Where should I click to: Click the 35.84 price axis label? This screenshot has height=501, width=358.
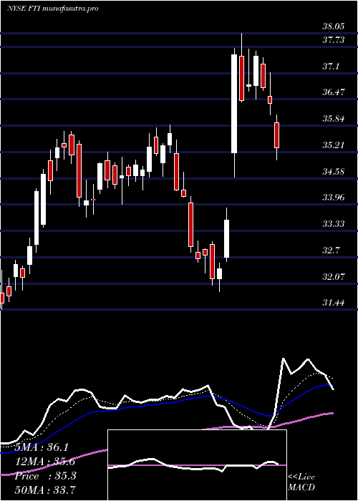pyautogui.click(x=334, y=119)
